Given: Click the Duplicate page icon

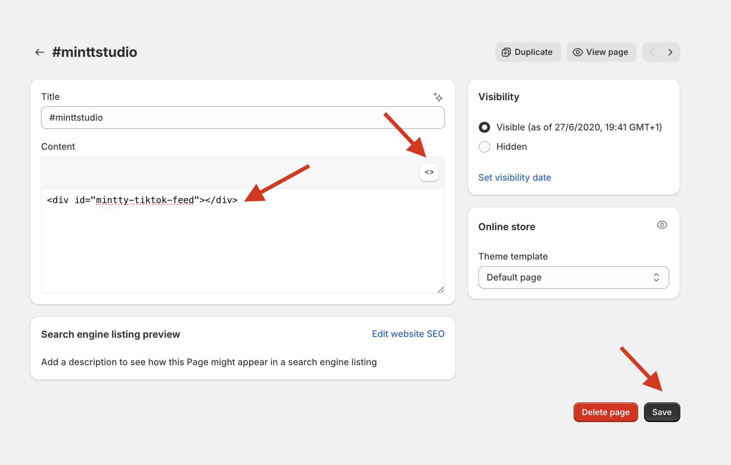Looking at the screenshot, I should coord(506,52).
